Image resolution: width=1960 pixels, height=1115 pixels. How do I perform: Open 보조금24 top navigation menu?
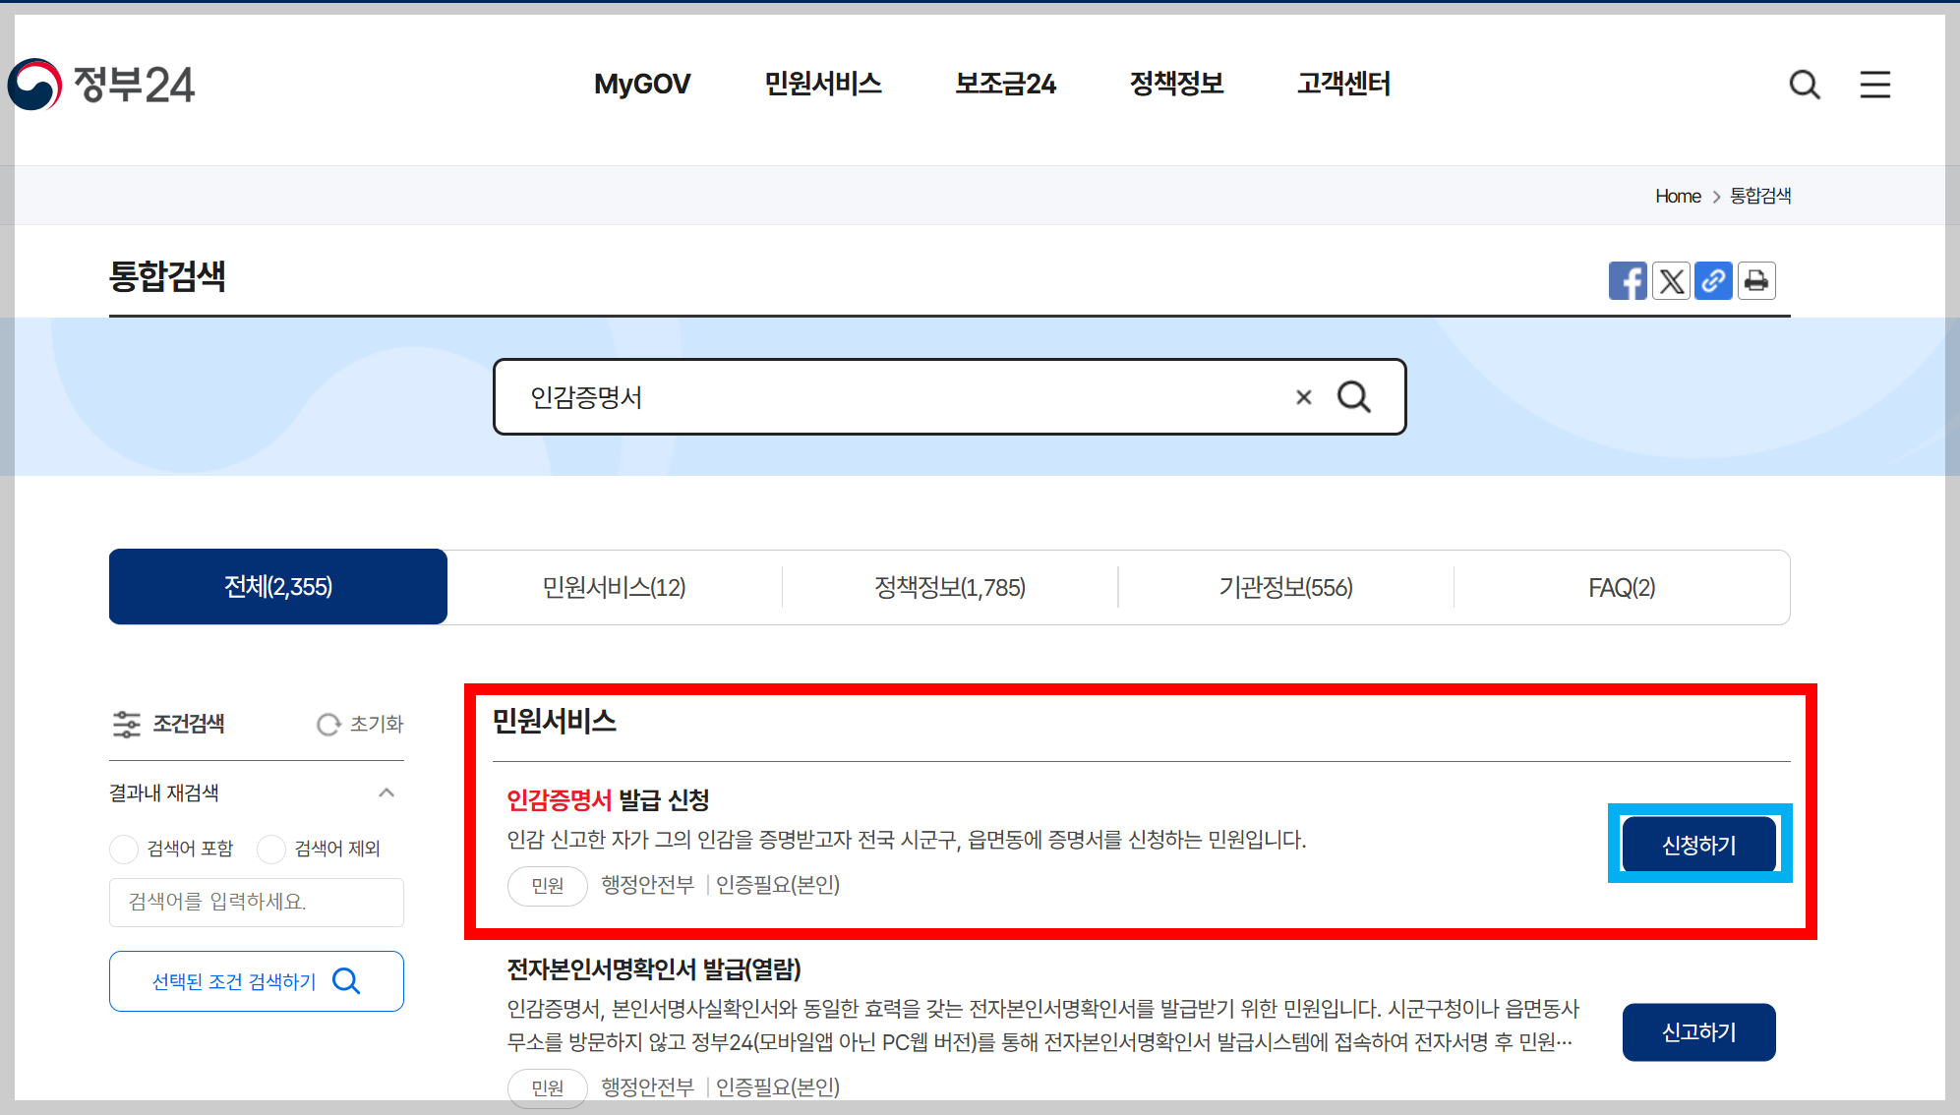click(1005, 85)
